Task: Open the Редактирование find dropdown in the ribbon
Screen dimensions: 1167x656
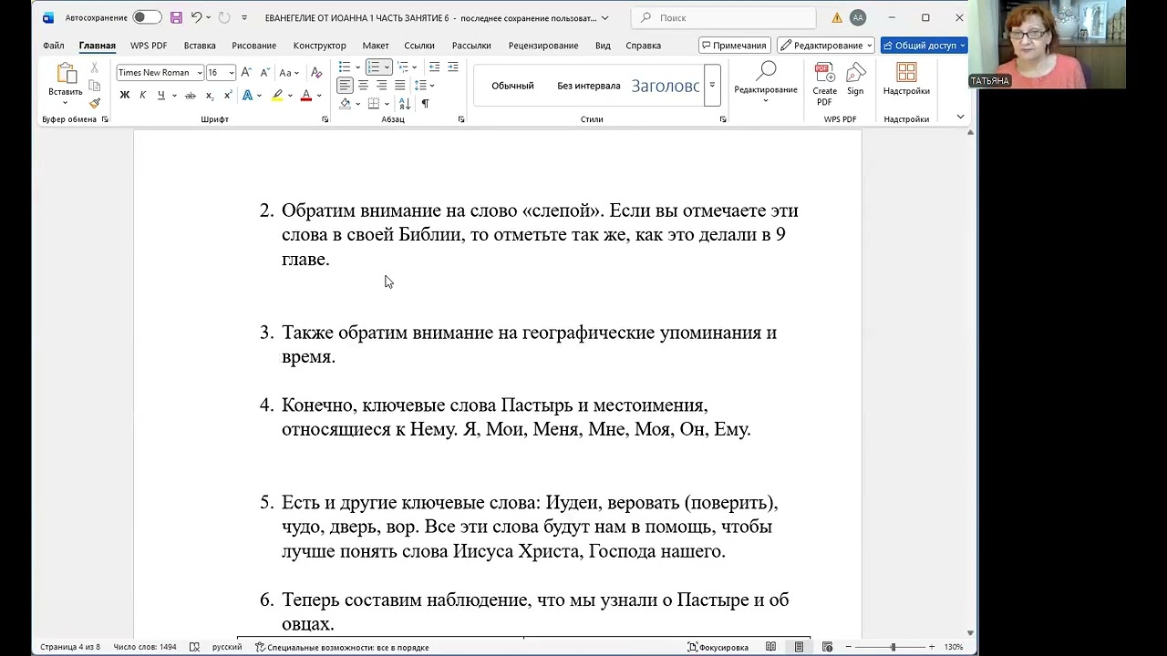Action: [766, 82]
